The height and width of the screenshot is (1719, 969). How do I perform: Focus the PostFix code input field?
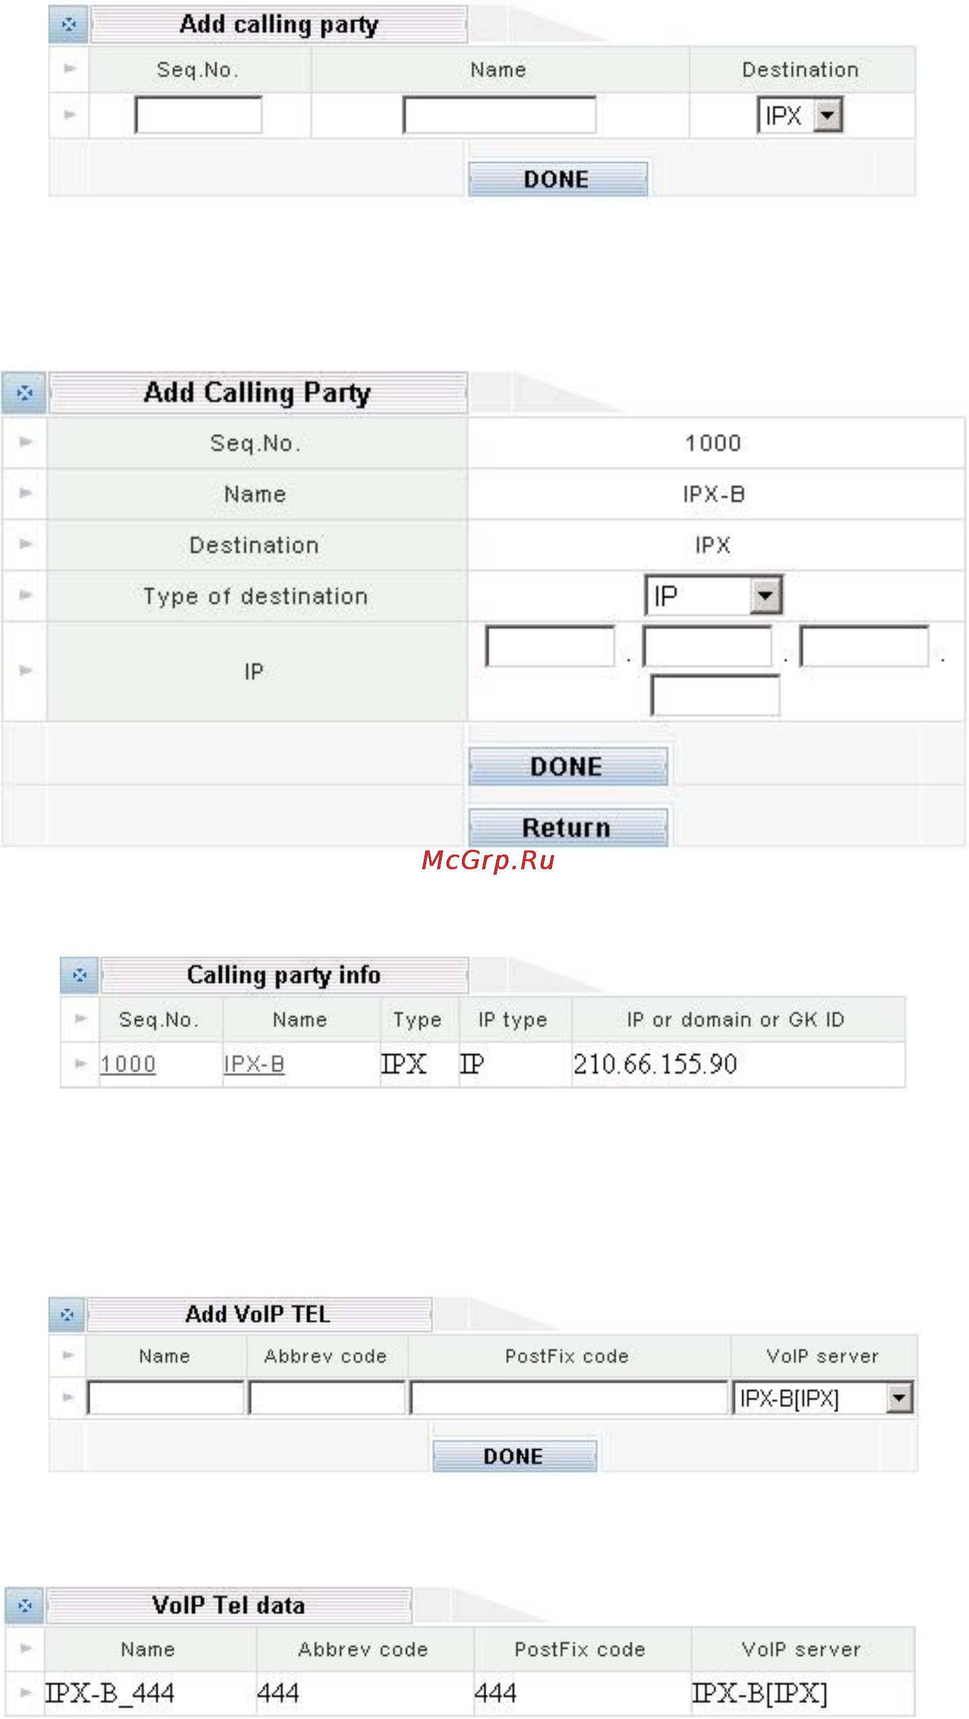569,1398
